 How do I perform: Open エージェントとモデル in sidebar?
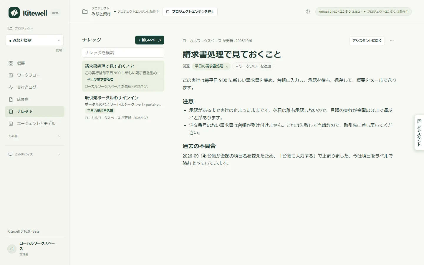click(x=34, y=124)
